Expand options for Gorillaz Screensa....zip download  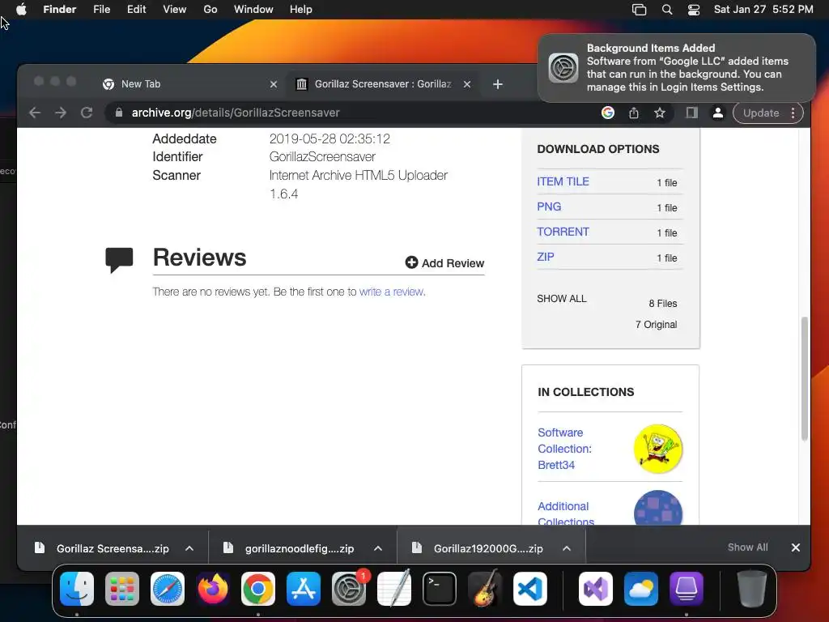[x=189, y=548]
